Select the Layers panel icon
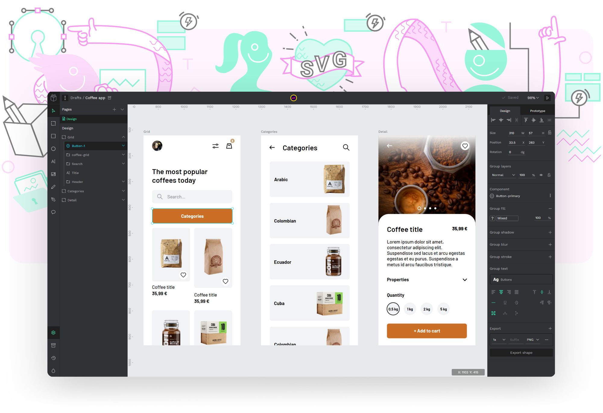603x413 pixels. [x=54, y=332]
